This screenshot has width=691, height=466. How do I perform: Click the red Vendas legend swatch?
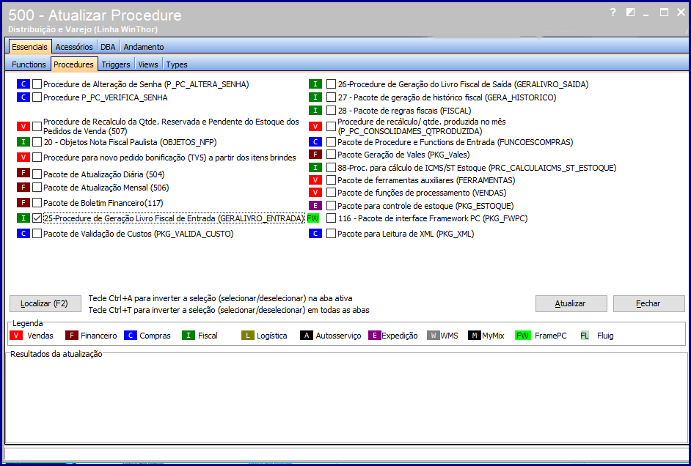[x=16, y=336]
